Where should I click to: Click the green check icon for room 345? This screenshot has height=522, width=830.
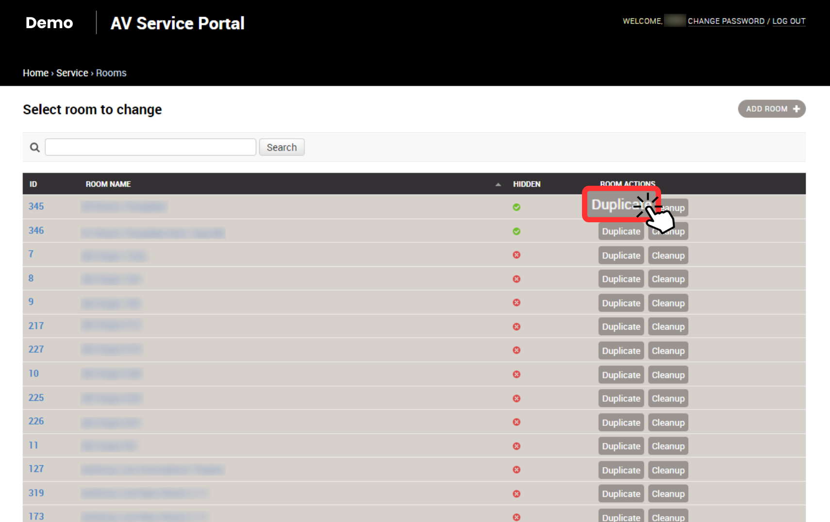(516, 207)
